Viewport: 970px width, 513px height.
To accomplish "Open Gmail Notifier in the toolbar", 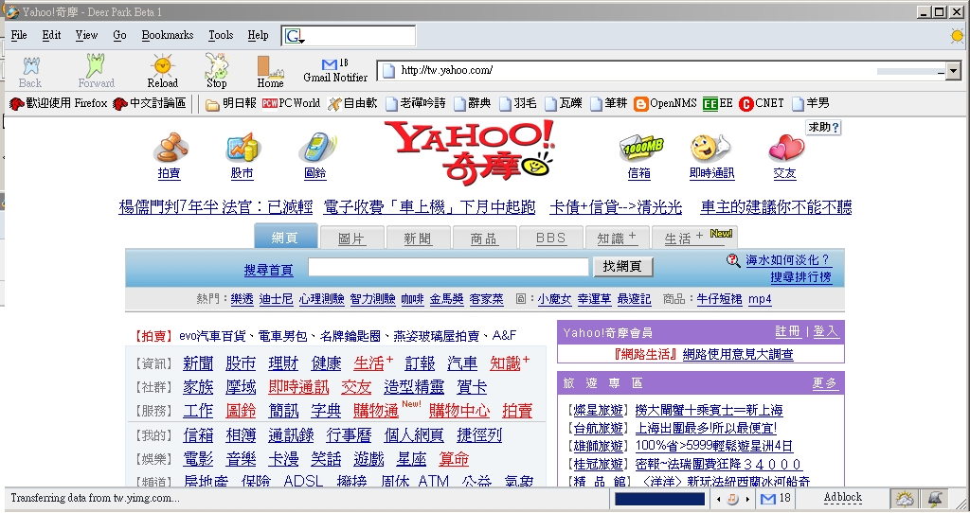I will click(335, 71).
